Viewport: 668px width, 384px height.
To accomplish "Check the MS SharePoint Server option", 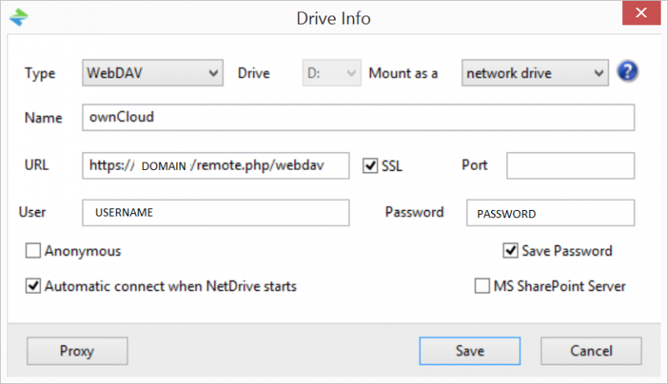I will tap(482, 286).
